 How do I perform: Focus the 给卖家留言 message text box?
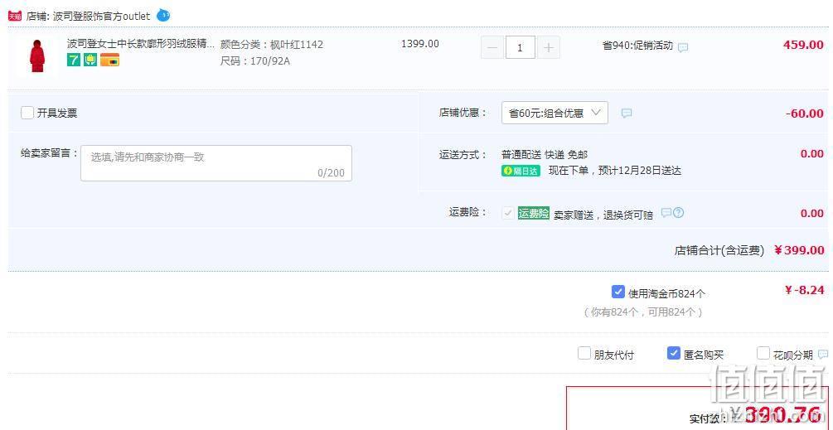tap(216, 163)
